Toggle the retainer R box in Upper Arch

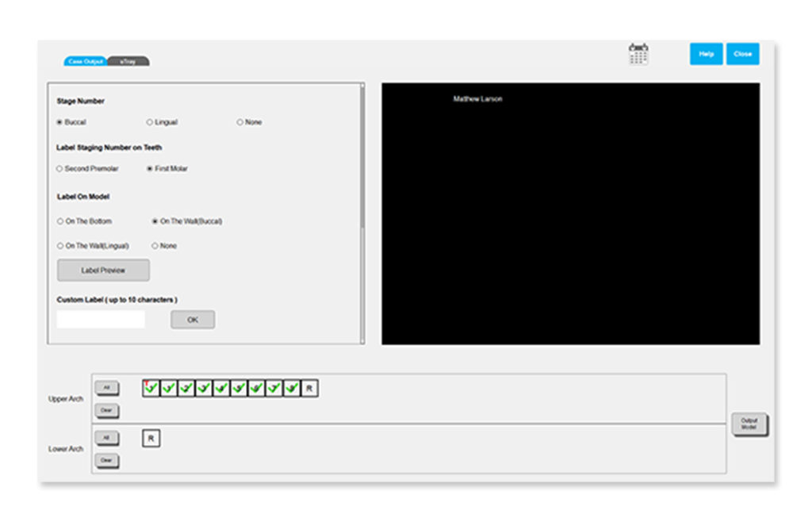point(309,388)
